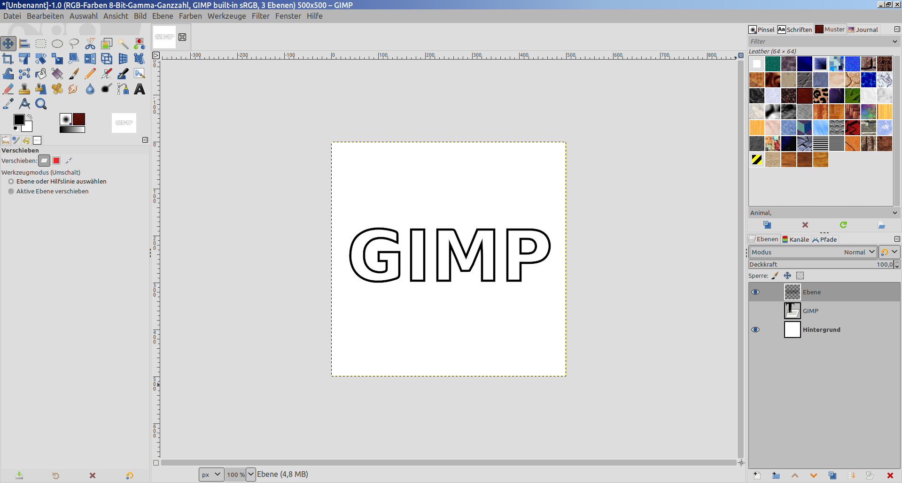Select the Clone stamp tool
Image resolution: width=902 pixels, height=483 pixels.
tap(24, 89)
